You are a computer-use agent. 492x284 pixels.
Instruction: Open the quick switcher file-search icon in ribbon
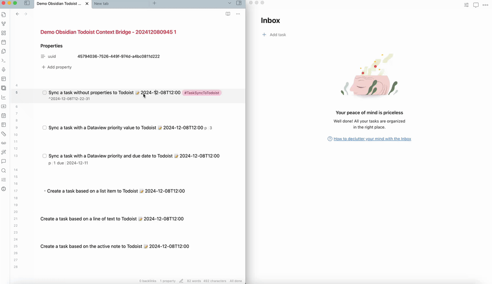click(4, 15)
